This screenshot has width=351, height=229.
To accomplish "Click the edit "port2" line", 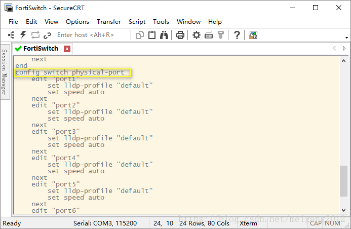I will click(x=56, y=105).
